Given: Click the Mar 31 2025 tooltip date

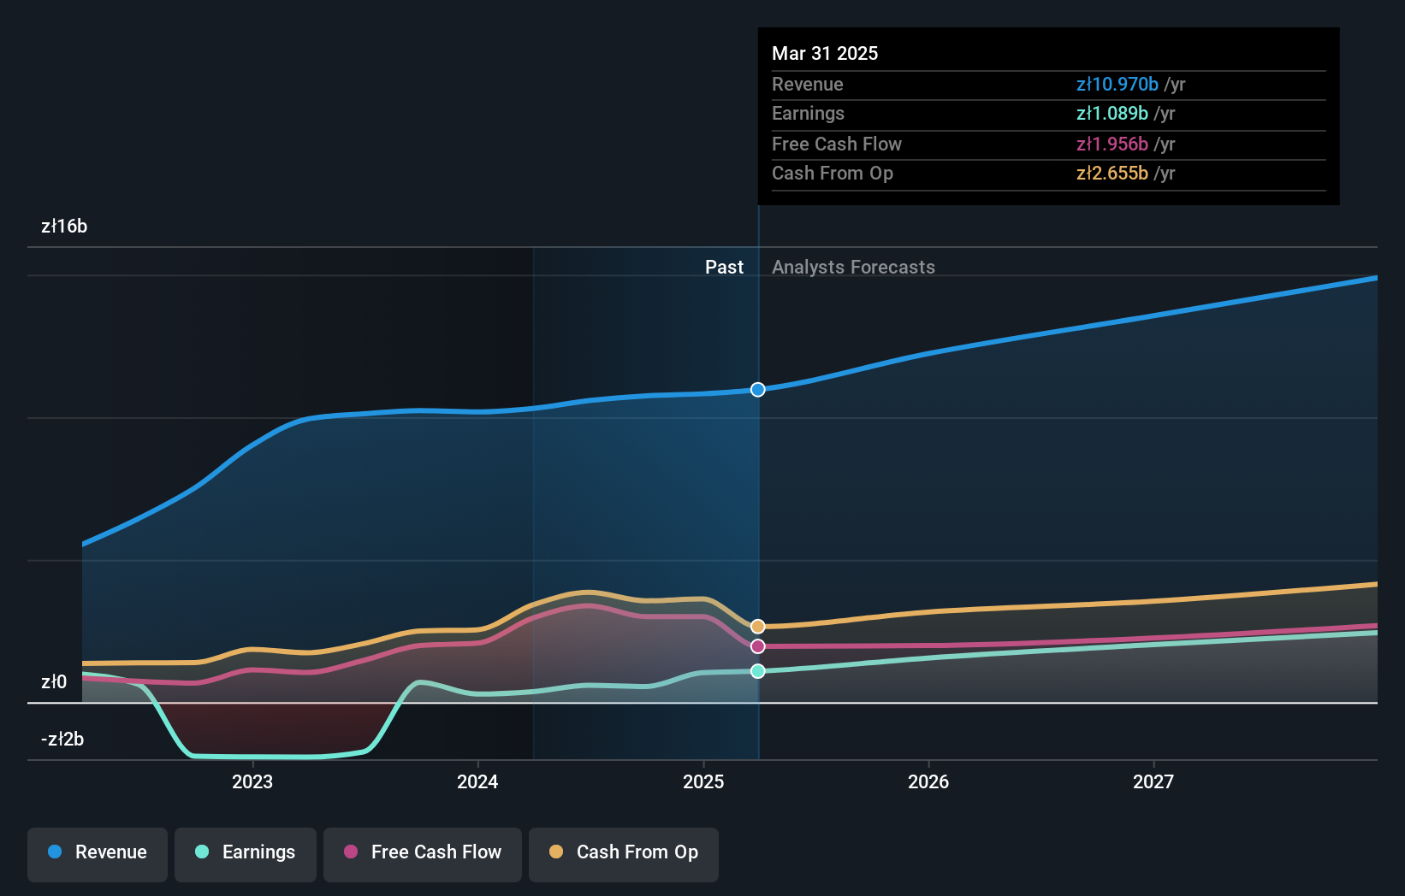Looking at the screenshot, I should pyautogui.click(x=825, y=53).
